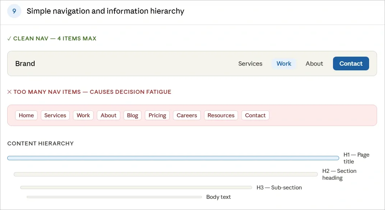Open the Pricing link in the cluttered navigation
Image resolution: width=385 pixels, height=210 pixels.
(x=157, y=115)
